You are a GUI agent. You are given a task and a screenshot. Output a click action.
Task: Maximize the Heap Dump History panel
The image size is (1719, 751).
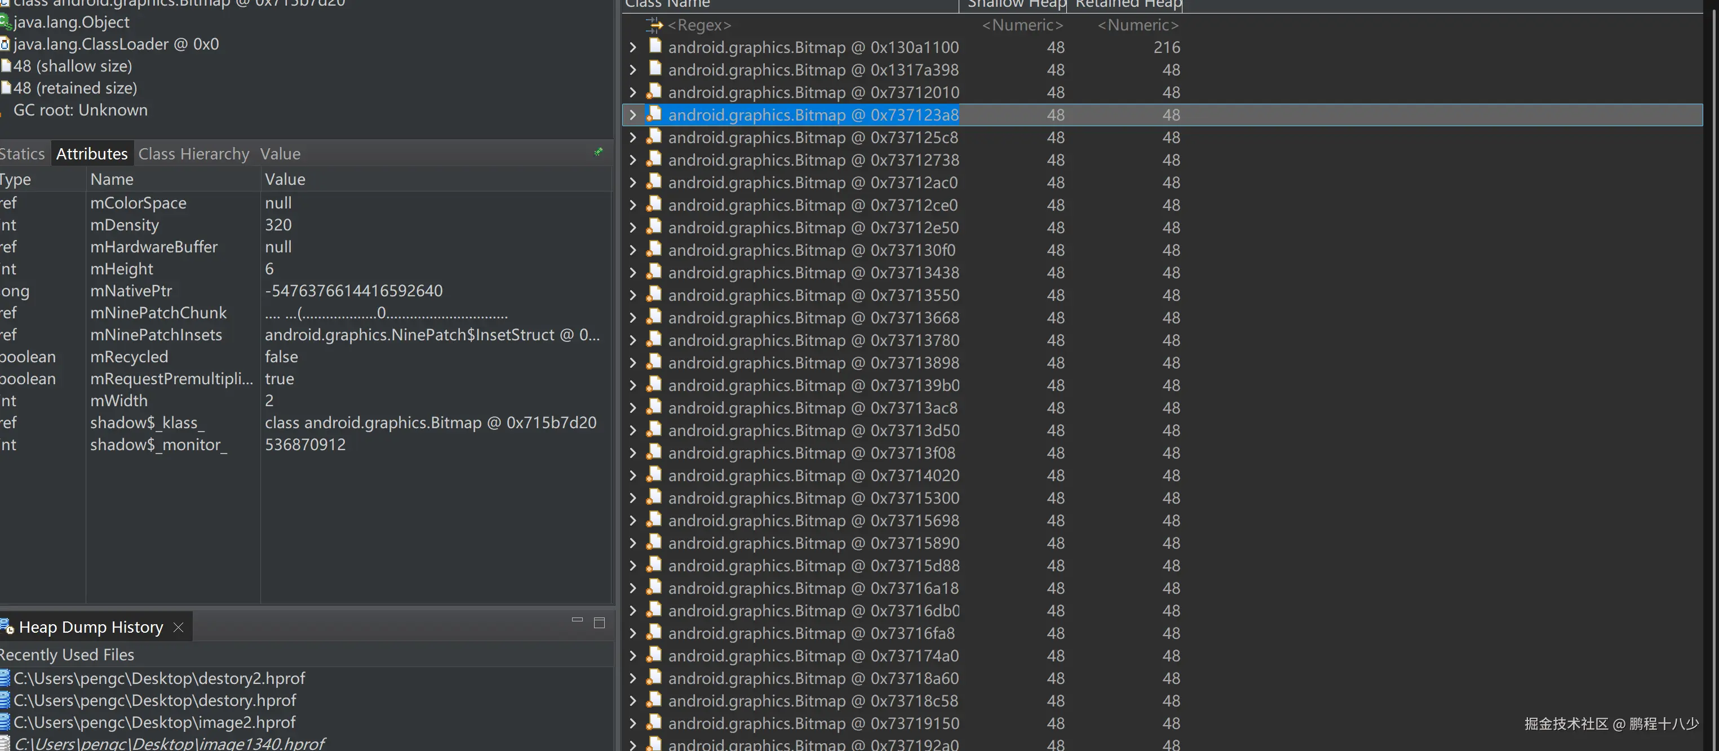599,623
